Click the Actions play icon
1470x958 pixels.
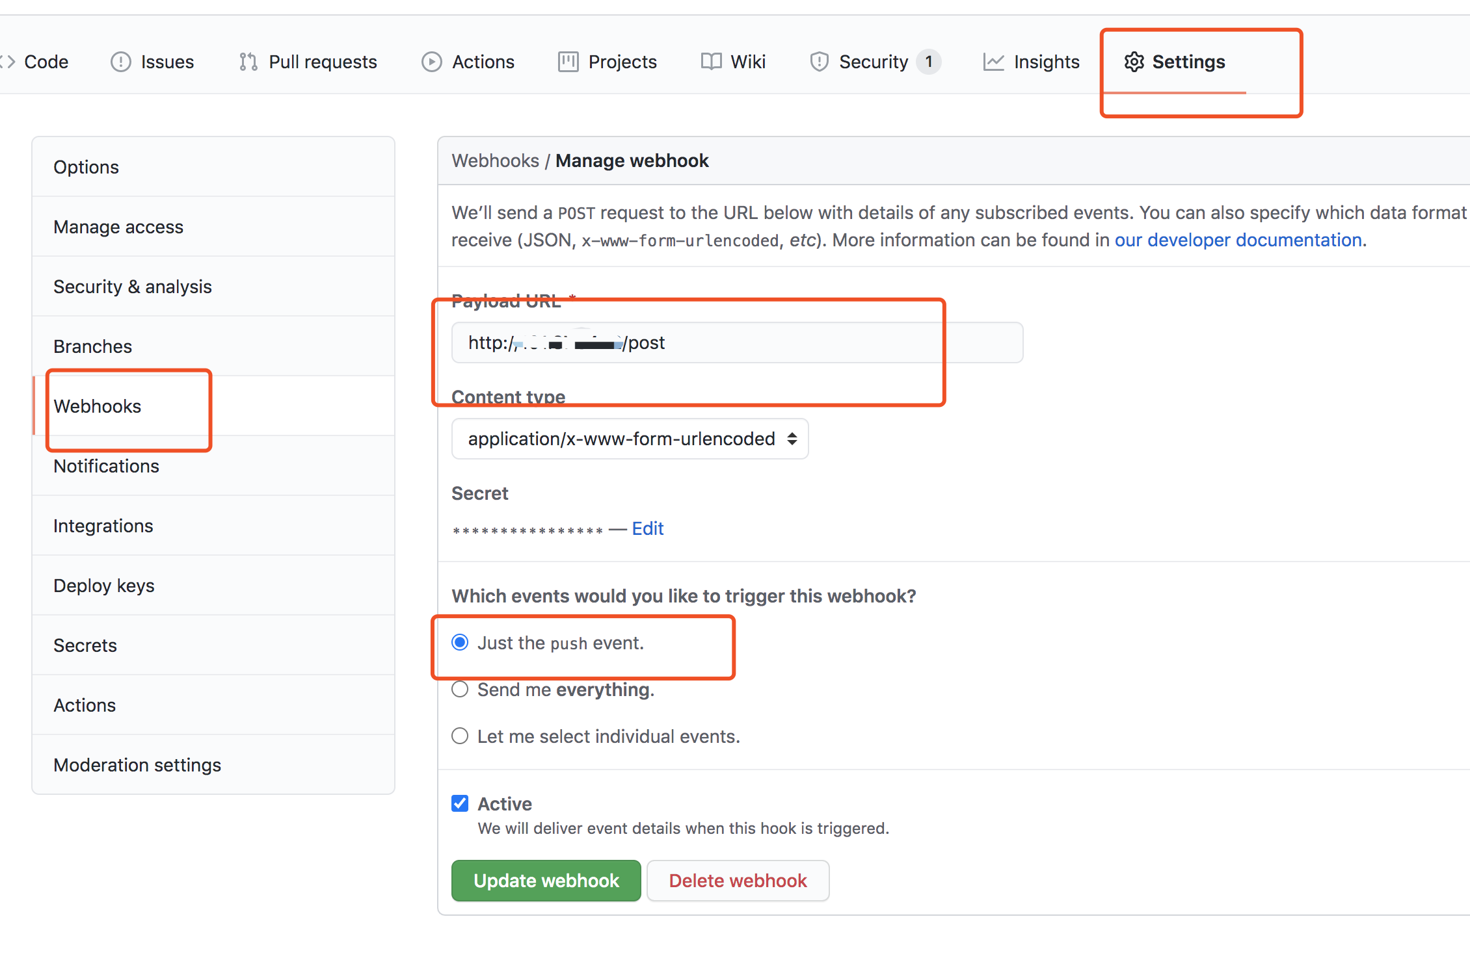431,62
